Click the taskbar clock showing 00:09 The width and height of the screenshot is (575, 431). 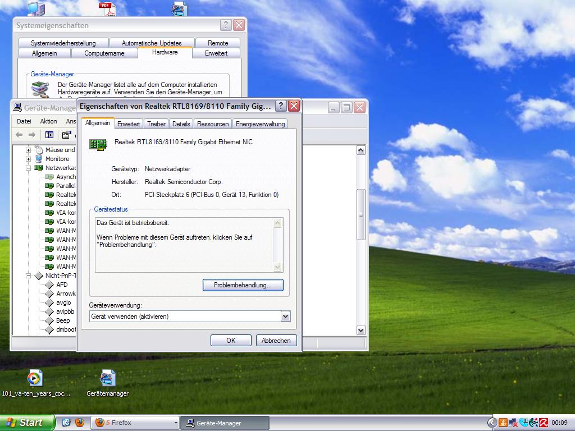[x=559, y=423]
